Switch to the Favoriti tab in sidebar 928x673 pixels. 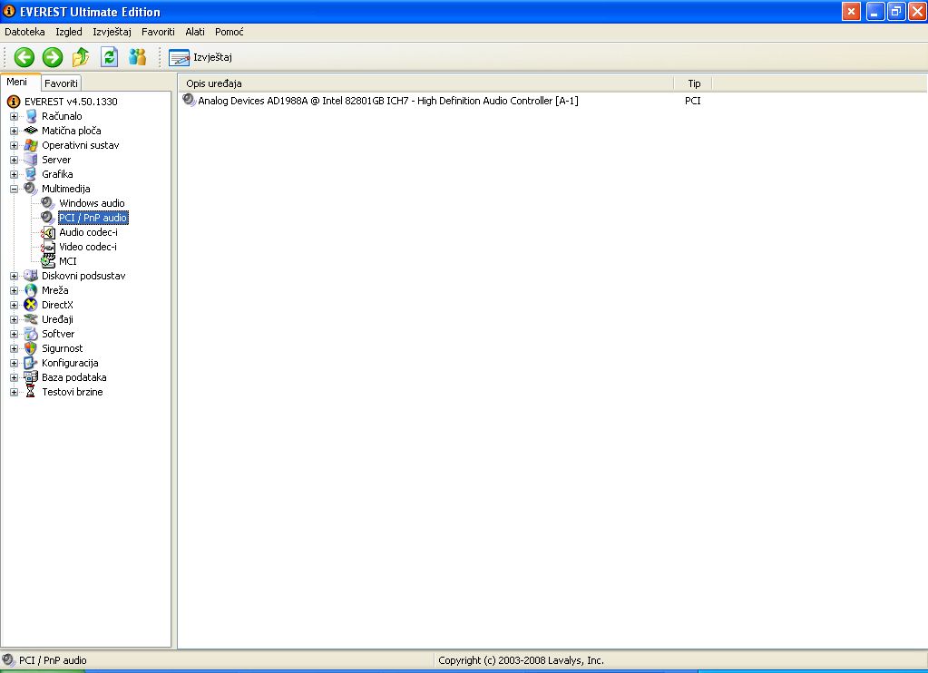(x=61, y=83)
